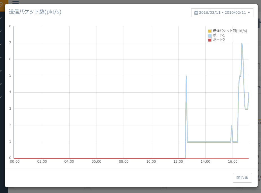Click the chart spike reaching 5 near 12:30
261x193 pixels.
click(x=186, y=76)
